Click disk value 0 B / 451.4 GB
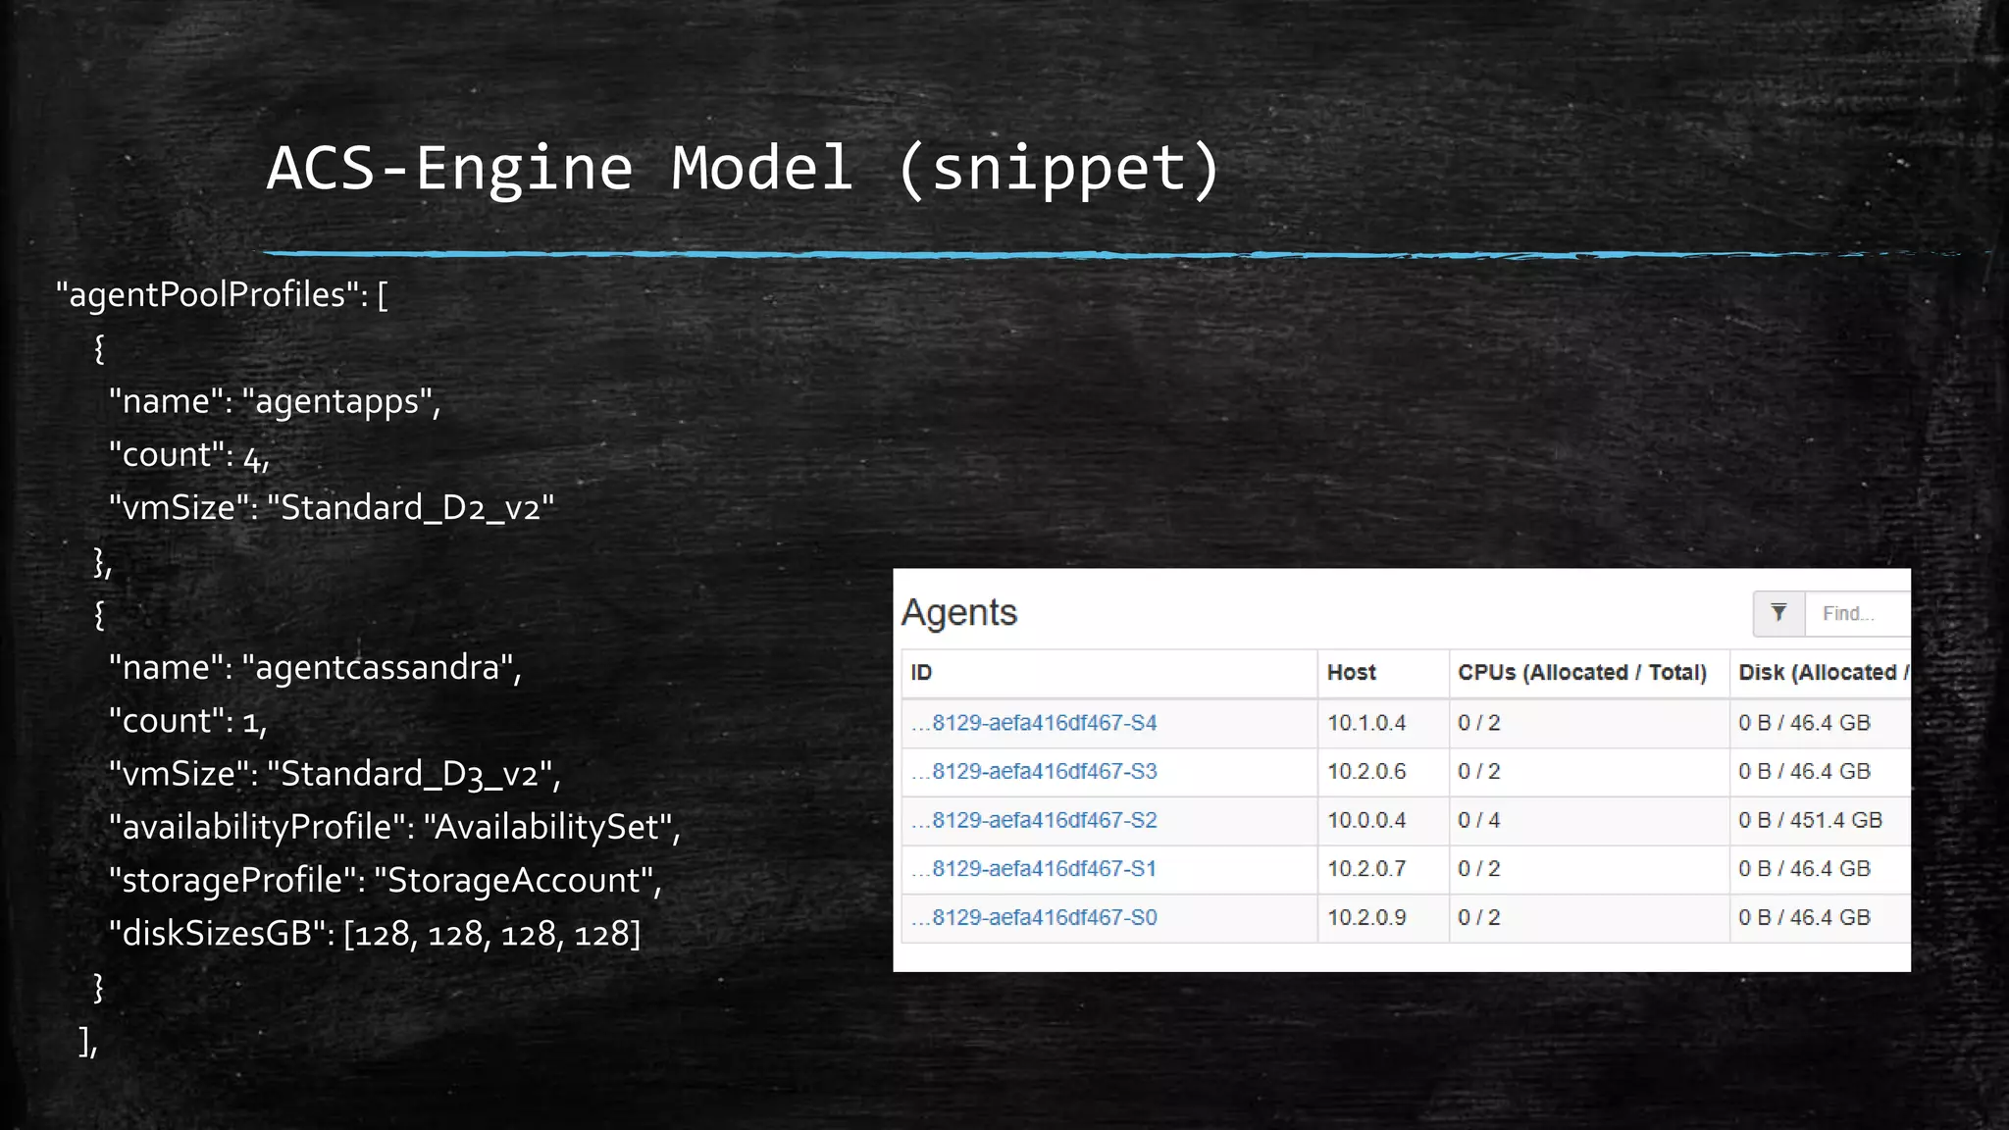This screenshot has width=2009, height=1130. 1810,820
